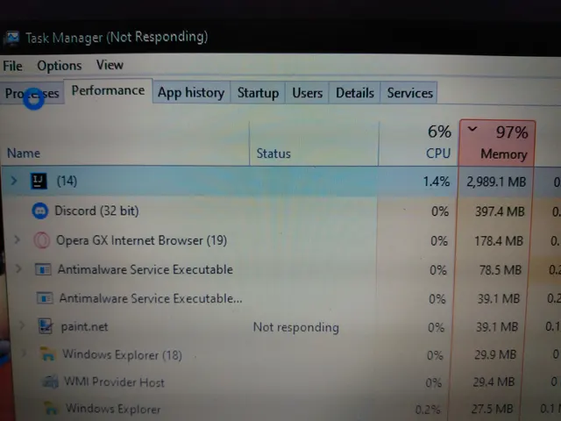Open the View menu
This screenshot has height=421, width=561.
[x=110, y=65]
